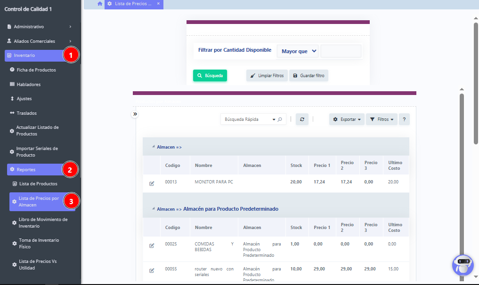
Task: Collapse the Almacén para Producto Predeterminado group
Action: [x=154, y=208]
